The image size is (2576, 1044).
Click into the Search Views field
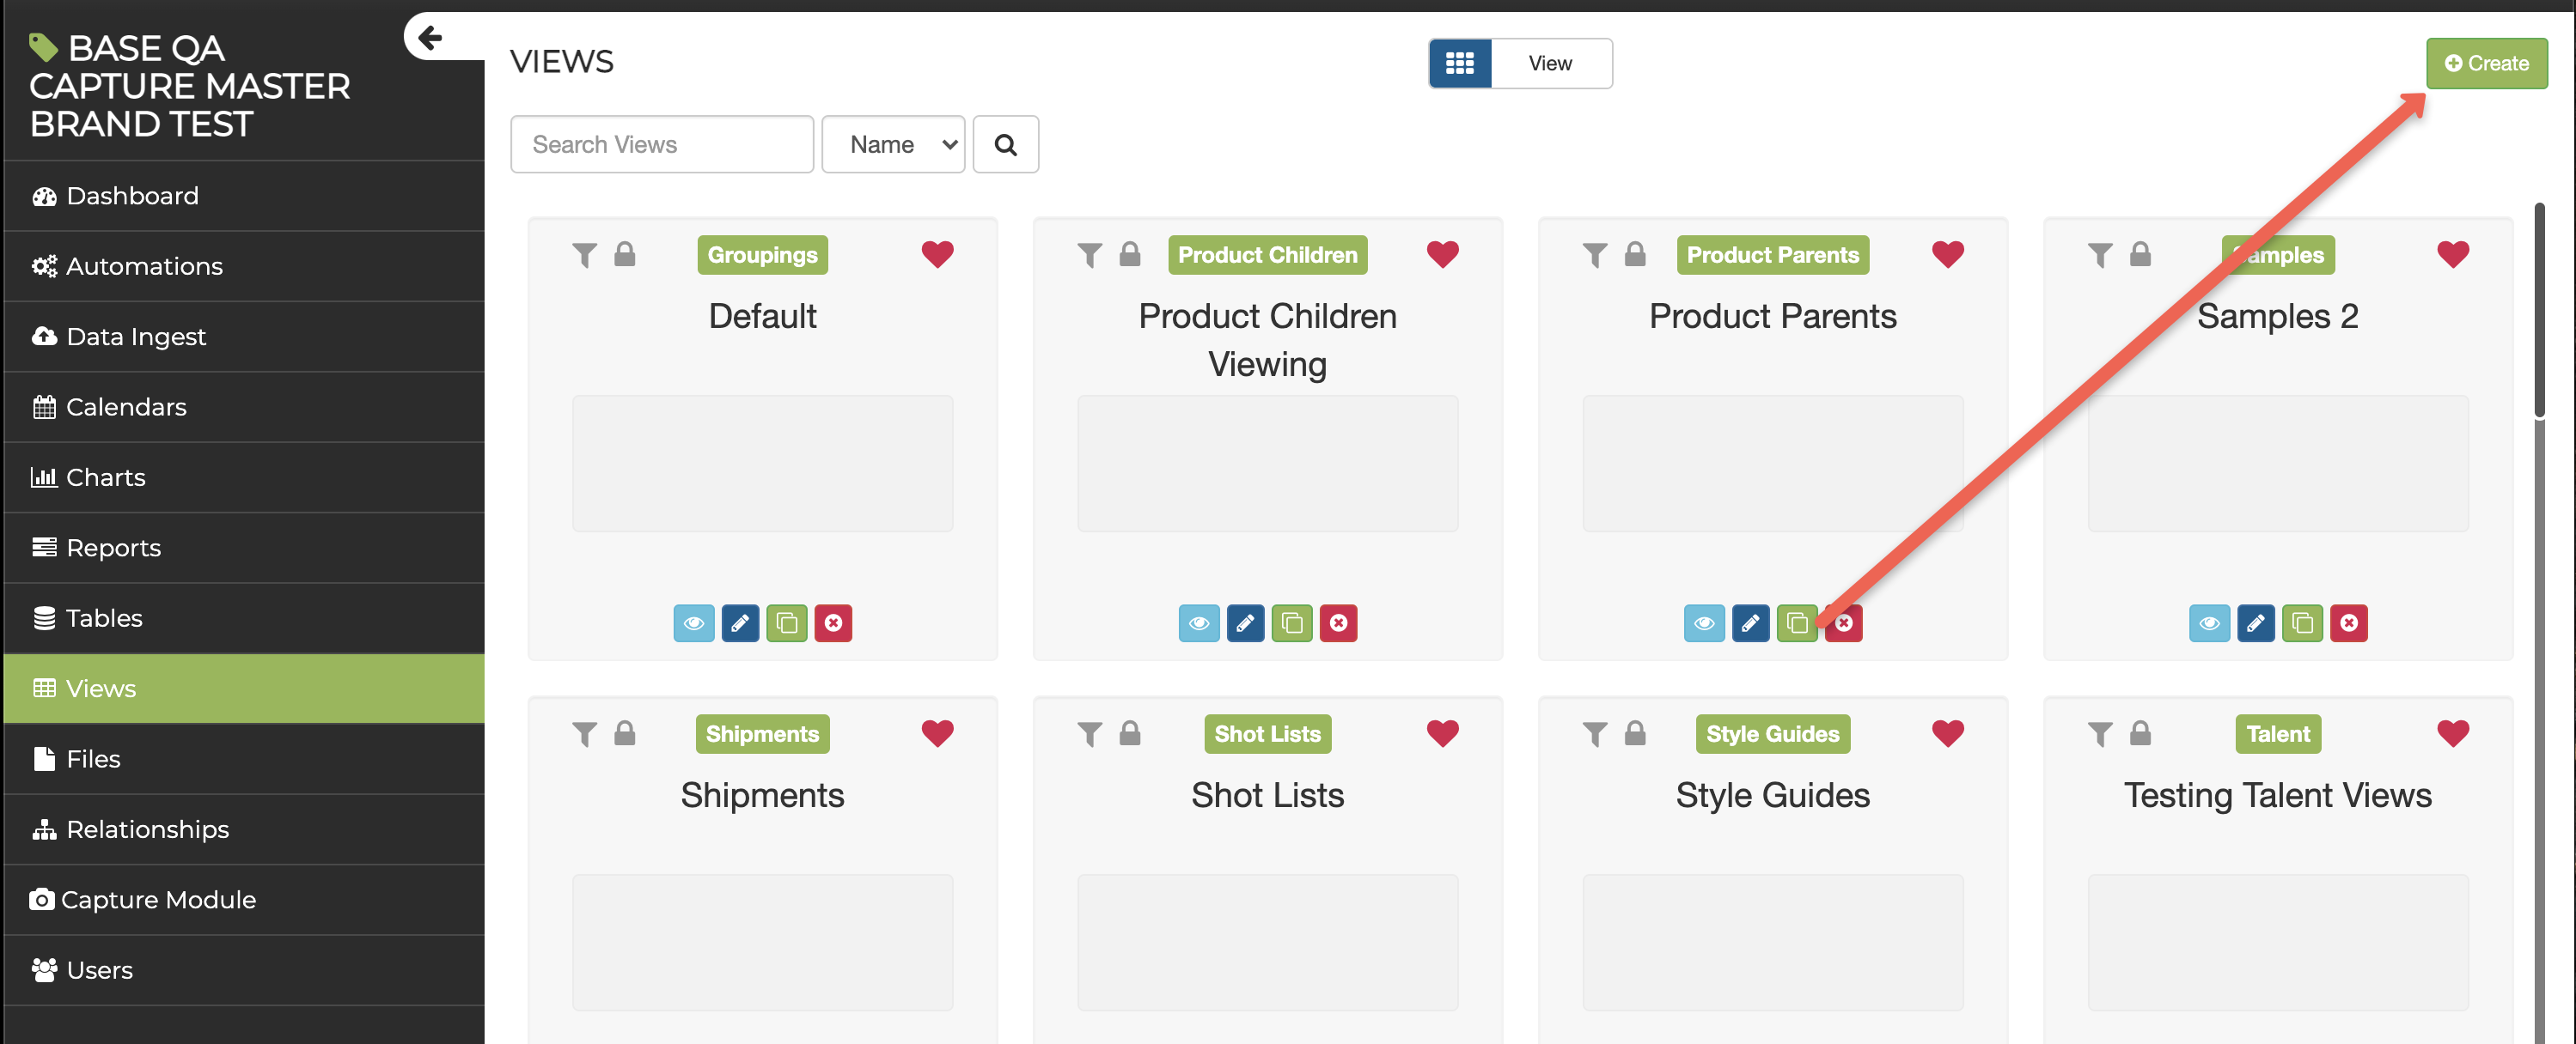pyautogui.click(x=661, y=145)
